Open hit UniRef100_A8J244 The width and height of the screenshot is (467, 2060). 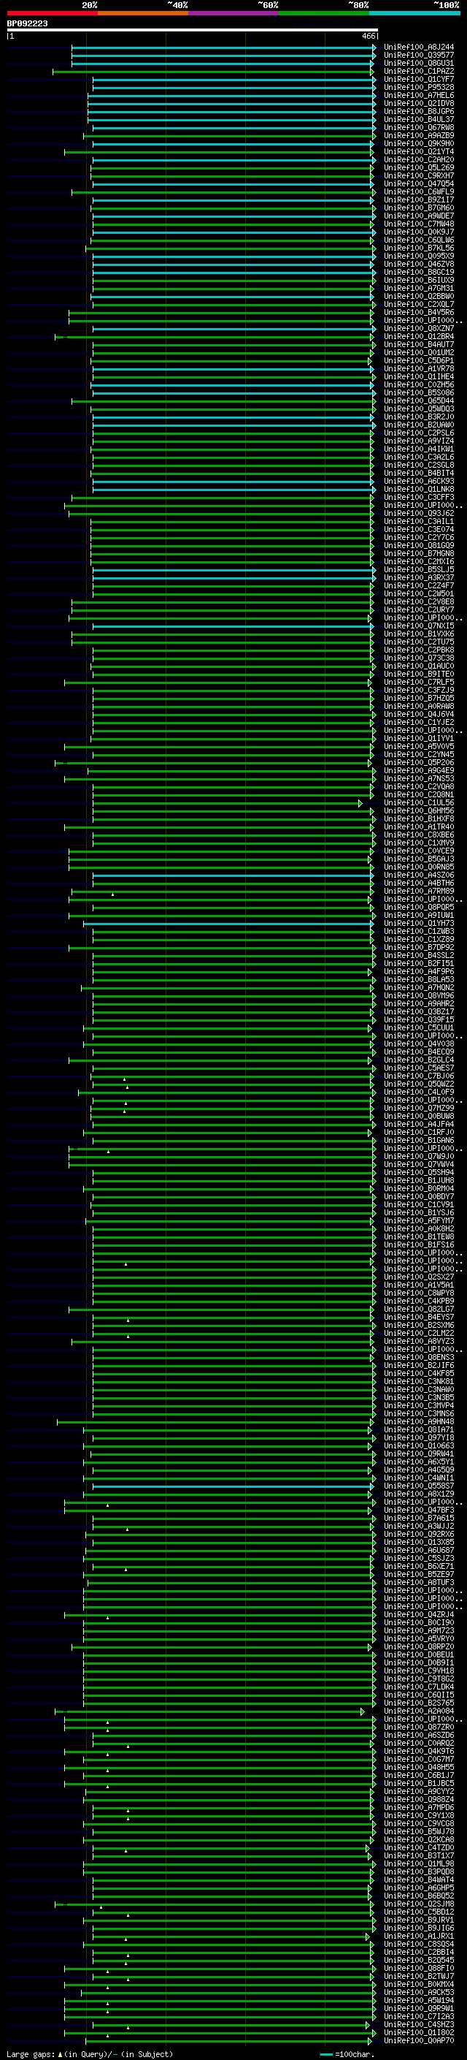tap(419, 47)
